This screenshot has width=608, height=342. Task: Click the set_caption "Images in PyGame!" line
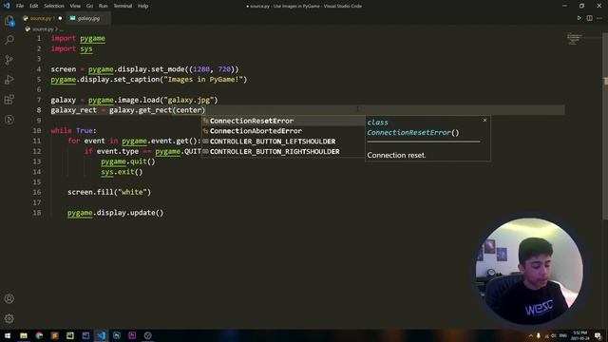tap(149, 80)
